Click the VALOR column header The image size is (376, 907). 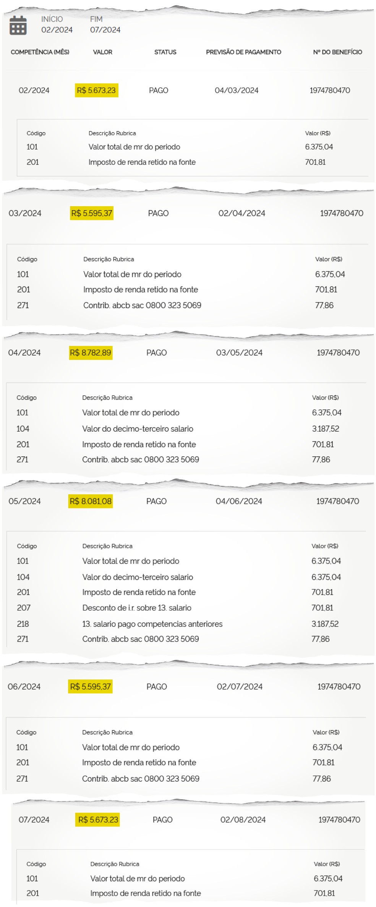pyautogui.click(x=102, y=52)
